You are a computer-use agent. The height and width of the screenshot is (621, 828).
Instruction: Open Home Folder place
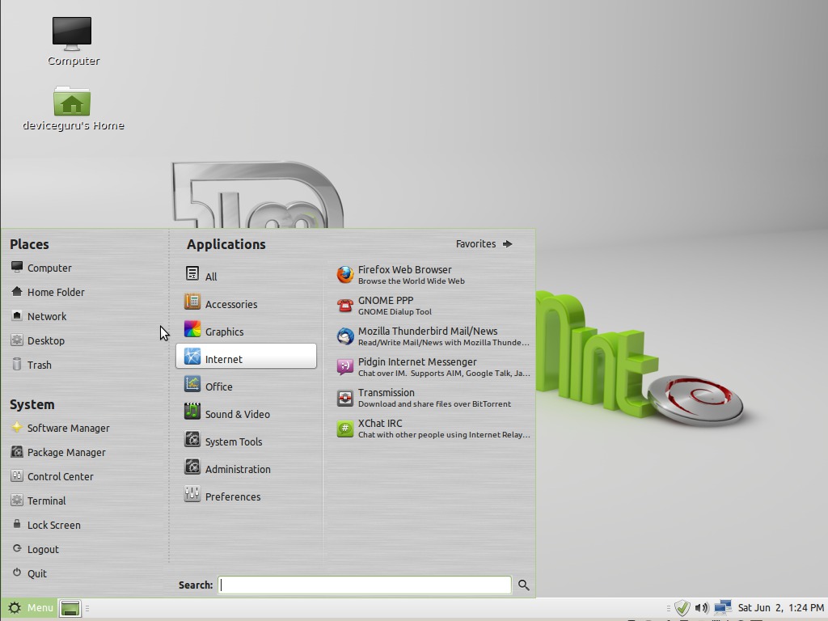click(48, 292)
